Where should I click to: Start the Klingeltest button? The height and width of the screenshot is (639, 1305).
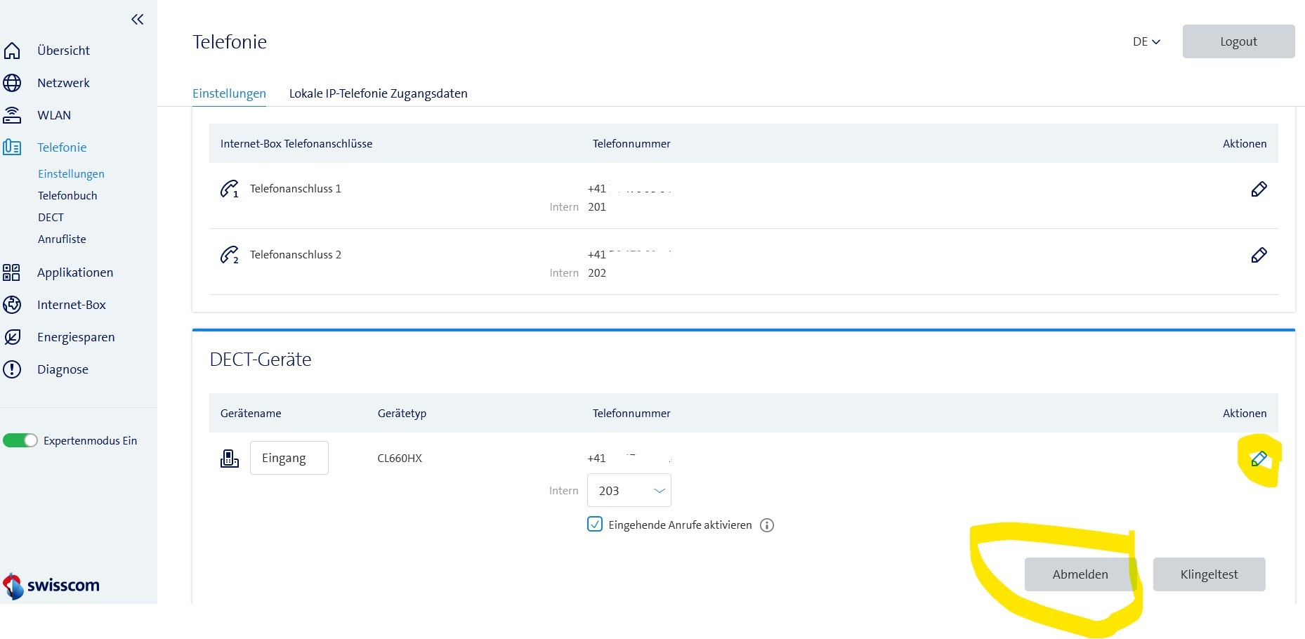pos(1209,574)
